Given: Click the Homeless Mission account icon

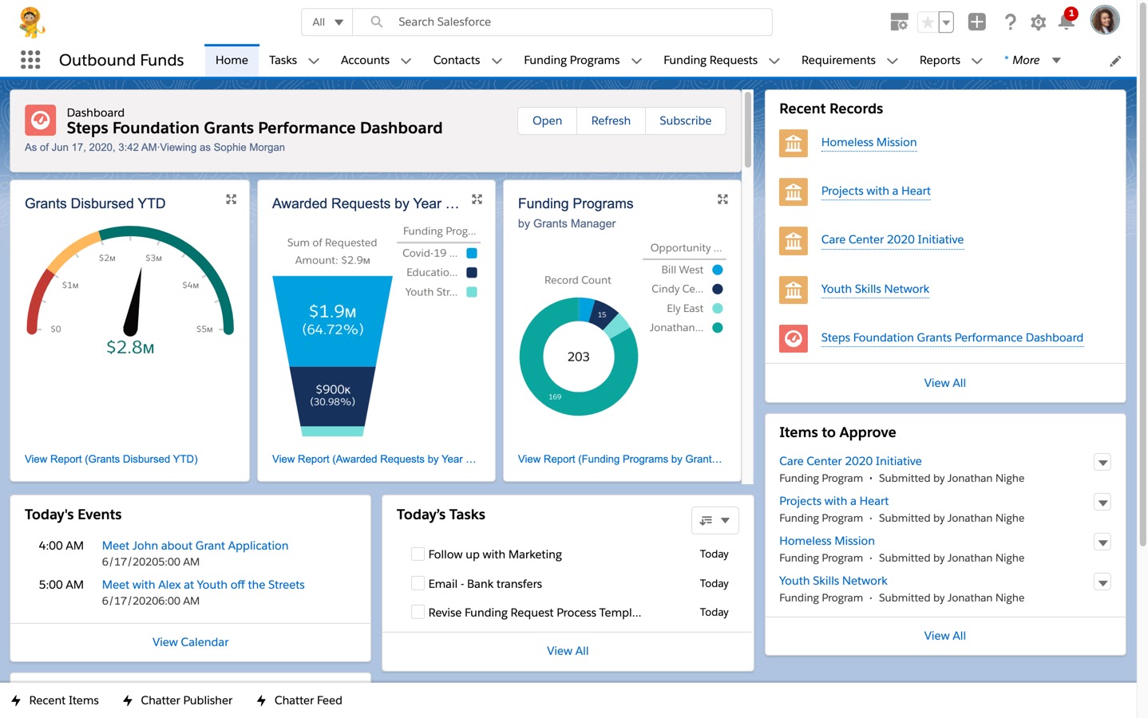Looking at the screenshot, I should [794, 144].
